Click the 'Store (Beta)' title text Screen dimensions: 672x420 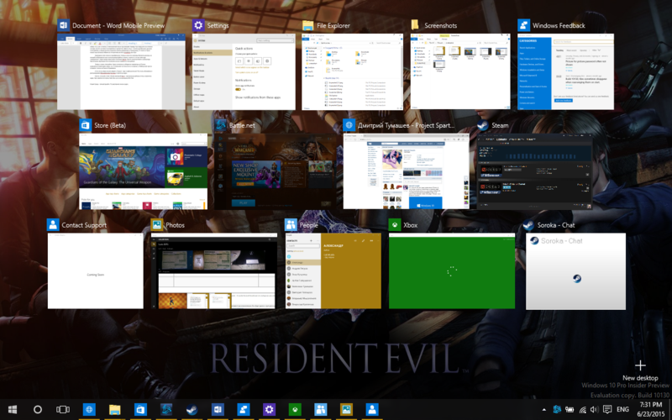(110, 125)
